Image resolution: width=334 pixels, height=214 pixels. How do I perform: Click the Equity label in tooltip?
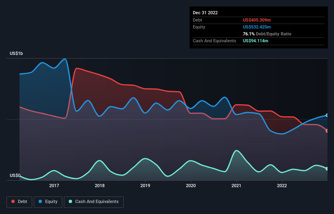click(199, 27)
